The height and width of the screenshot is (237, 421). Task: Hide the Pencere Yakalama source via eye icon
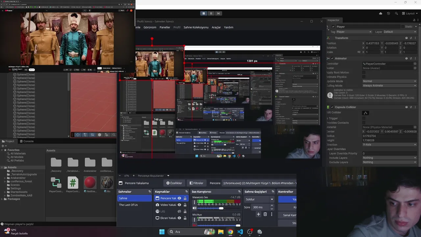coord(179,198)
